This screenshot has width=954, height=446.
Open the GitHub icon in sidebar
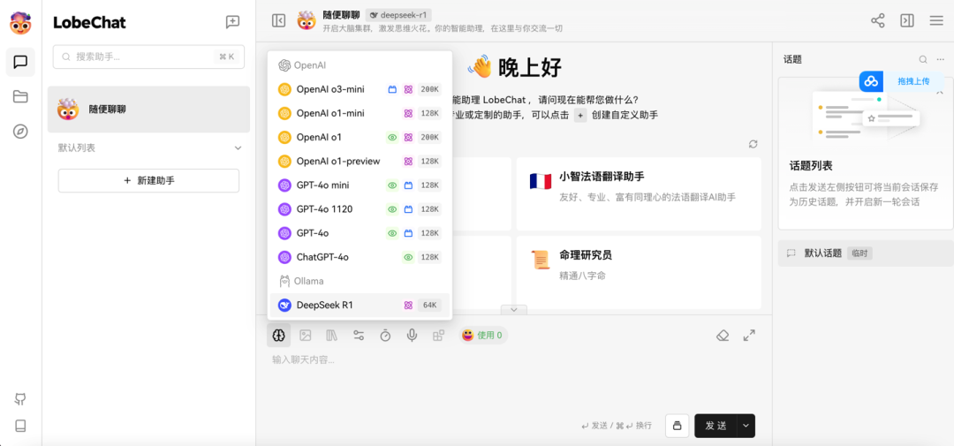tap(20, 399)
